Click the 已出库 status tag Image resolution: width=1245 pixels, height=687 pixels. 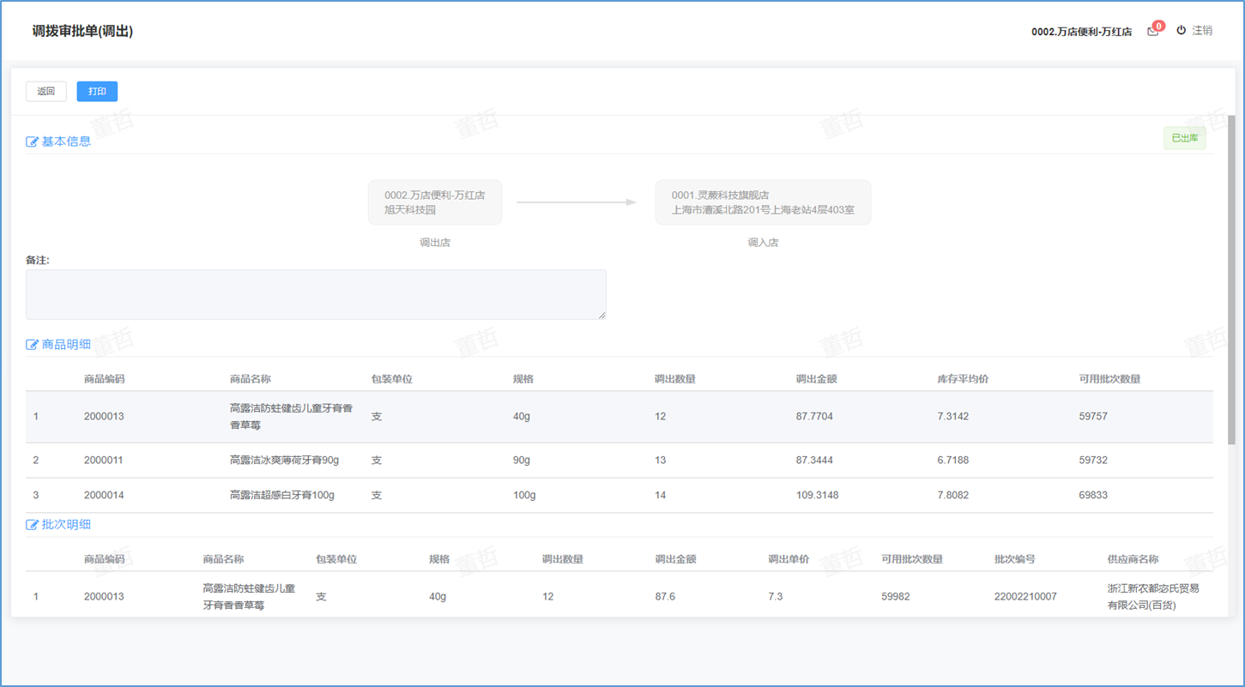click(1184, 138)
